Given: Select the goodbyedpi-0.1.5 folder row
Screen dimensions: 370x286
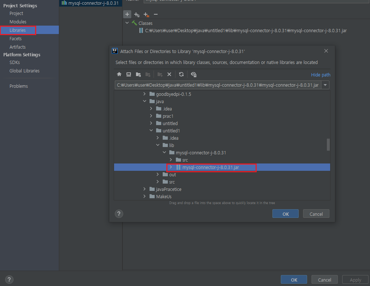Looking at the screenshot, I should coord(222,94).
